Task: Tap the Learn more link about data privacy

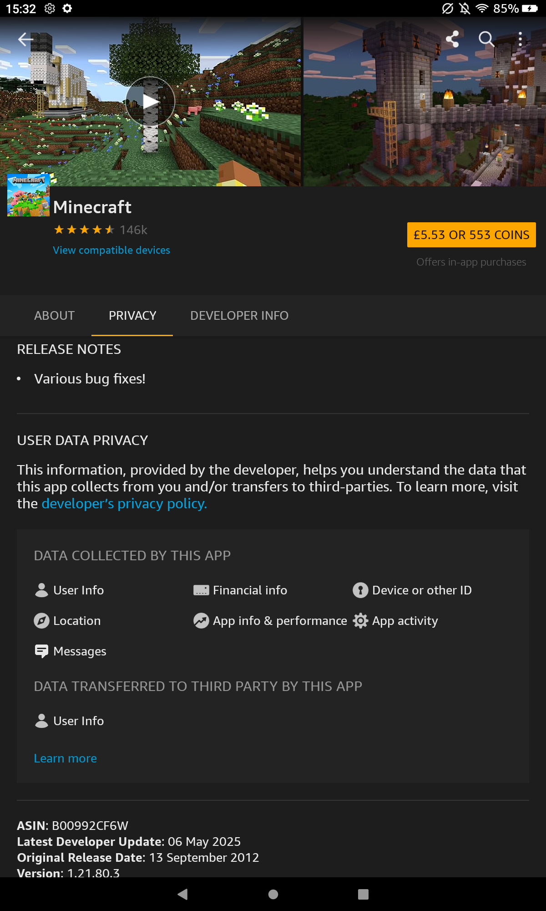Action: [65, 758]
